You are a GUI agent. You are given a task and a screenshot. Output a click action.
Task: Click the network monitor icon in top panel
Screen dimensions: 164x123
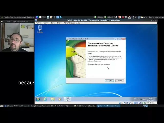139,17
